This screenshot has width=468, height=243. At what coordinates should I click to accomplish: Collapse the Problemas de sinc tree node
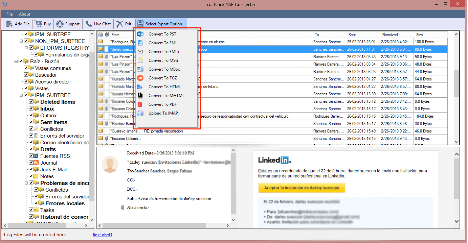coord(26,183)
